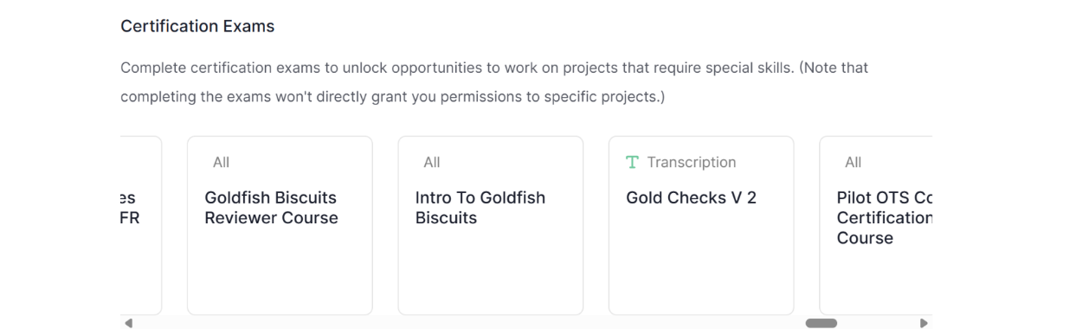This screenshot has width=1089, height=329.
Task: Open Intro To Goldfish Biscuits card
Action: (491, 225)
